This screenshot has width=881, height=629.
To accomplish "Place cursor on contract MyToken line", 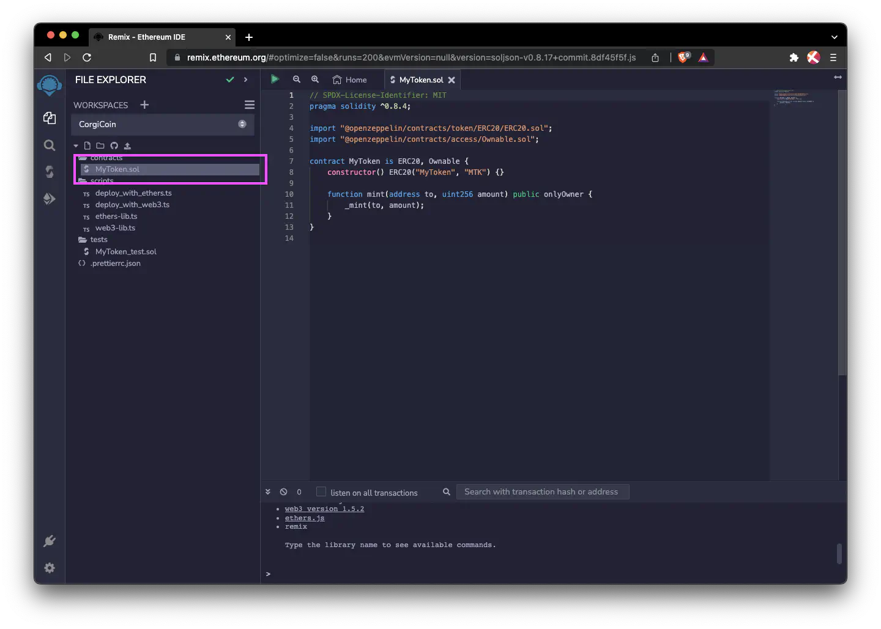I will (389, 161).
